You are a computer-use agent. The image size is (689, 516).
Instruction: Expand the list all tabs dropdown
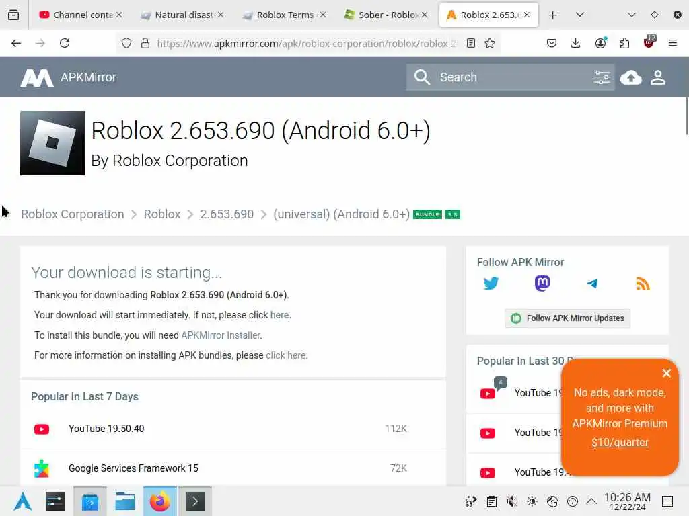(579, 15)
